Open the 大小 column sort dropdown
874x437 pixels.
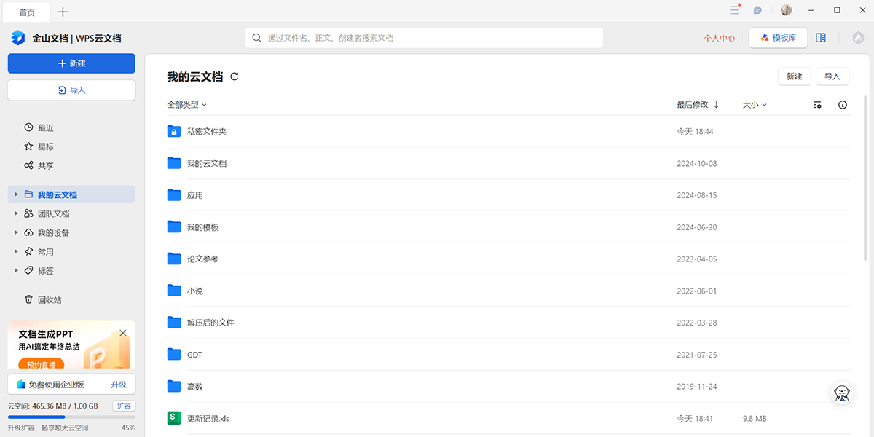click(x=755, y=105)
